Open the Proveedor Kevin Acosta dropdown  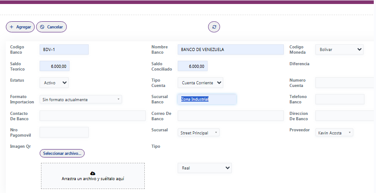click(334, 133)
